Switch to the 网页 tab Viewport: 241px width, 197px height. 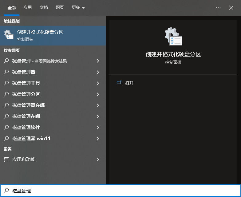tap(60, 7)
